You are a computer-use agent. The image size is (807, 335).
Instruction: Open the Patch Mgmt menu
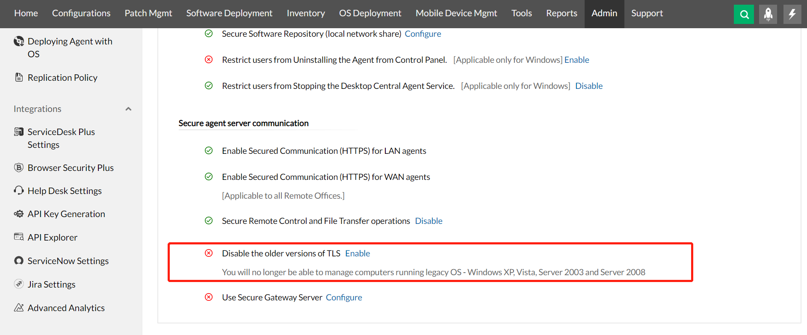tap(148, 13)
